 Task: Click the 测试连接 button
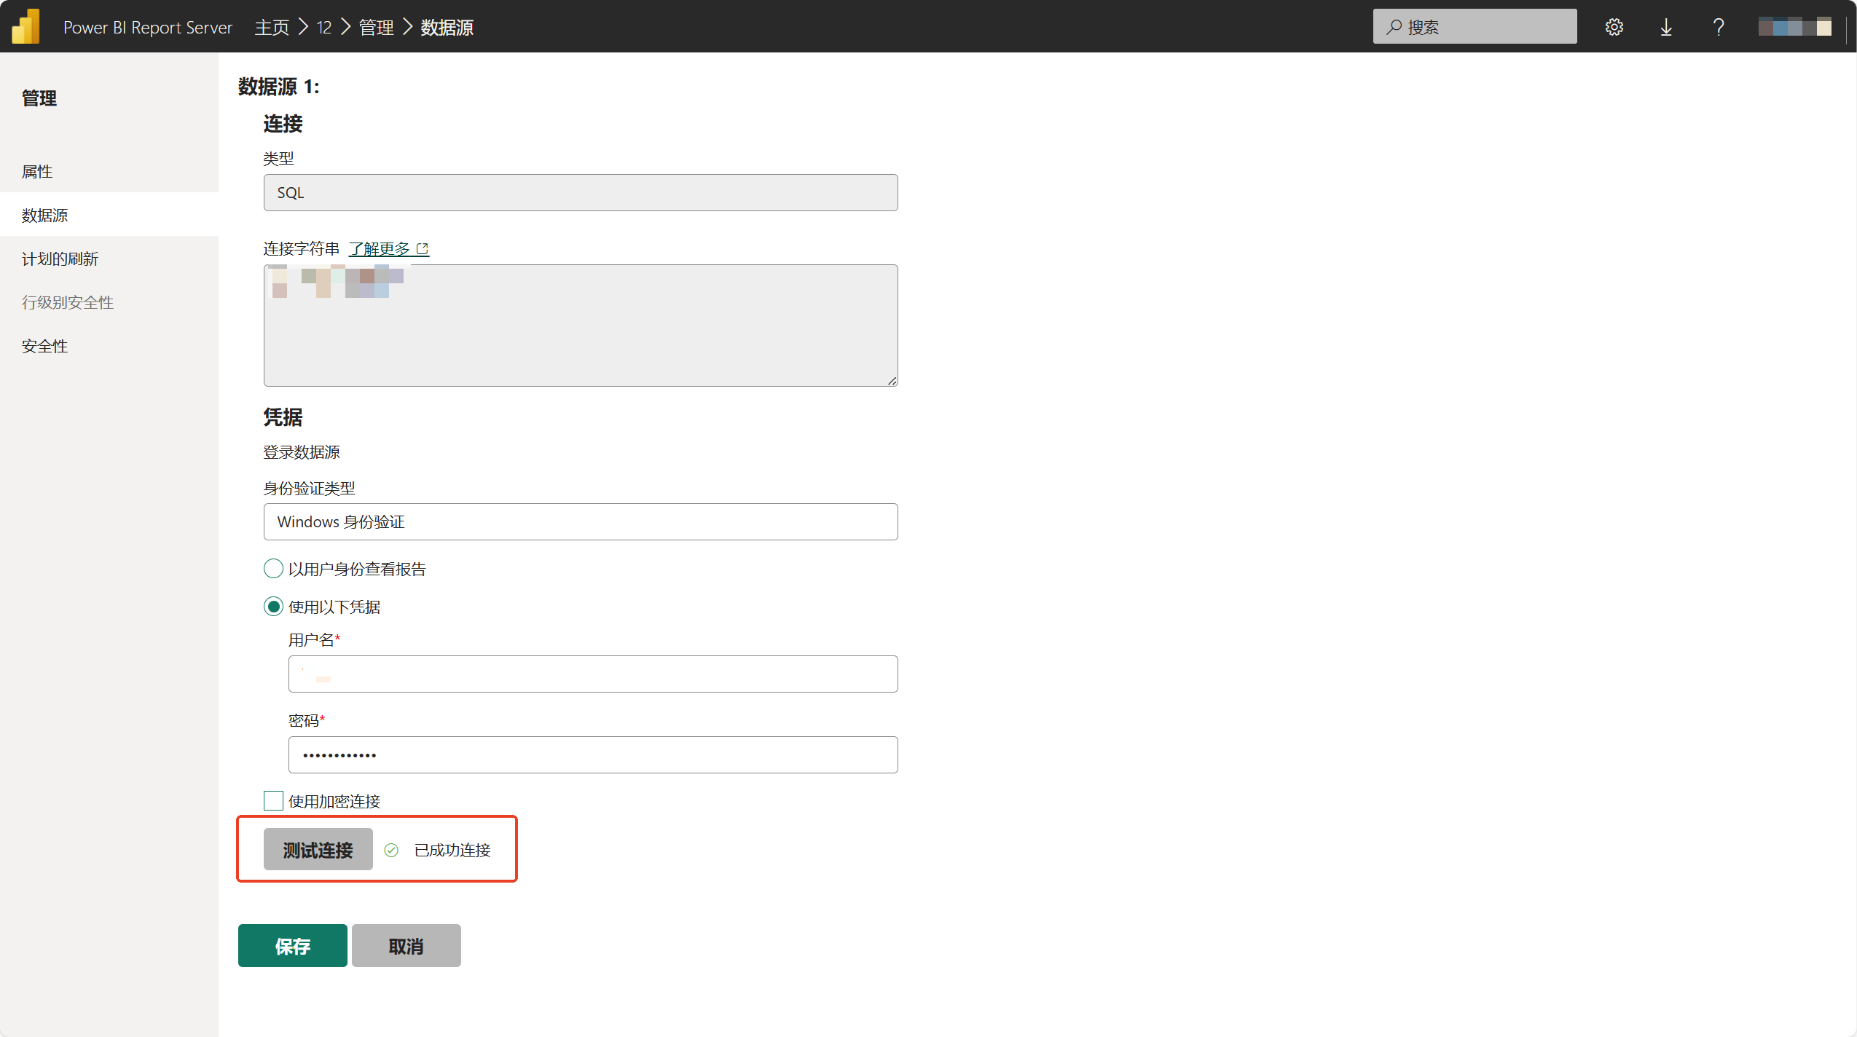318,848
